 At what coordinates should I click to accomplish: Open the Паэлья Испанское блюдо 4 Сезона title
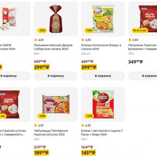click(101, 47)
